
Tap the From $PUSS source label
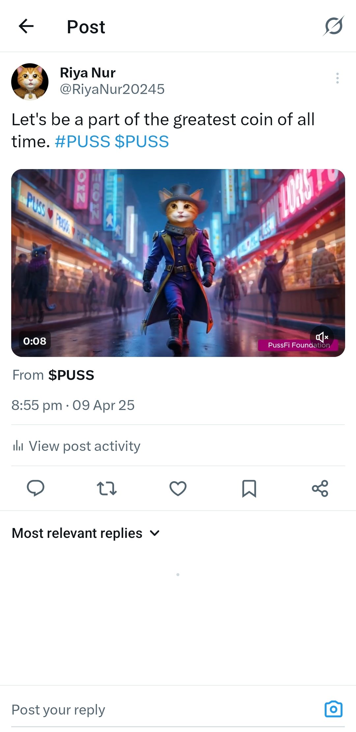point(53,375)
